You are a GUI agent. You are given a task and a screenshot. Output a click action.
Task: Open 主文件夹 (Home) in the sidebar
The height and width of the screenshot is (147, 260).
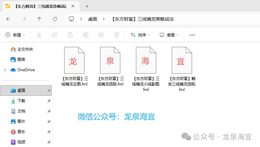click(22, 49)
